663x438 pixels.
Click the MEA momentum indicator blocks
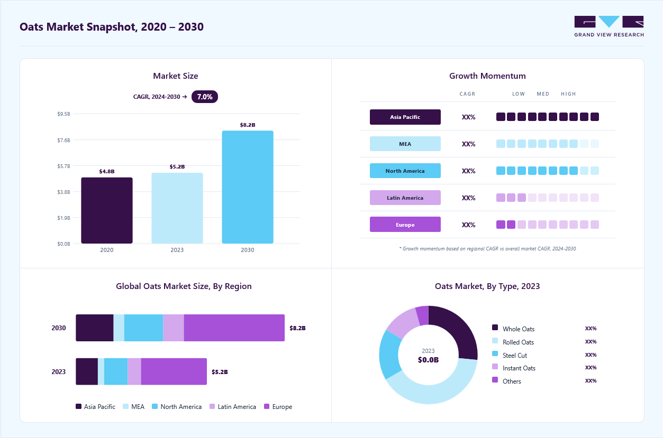pyautogui.click(x=548, y=144)
